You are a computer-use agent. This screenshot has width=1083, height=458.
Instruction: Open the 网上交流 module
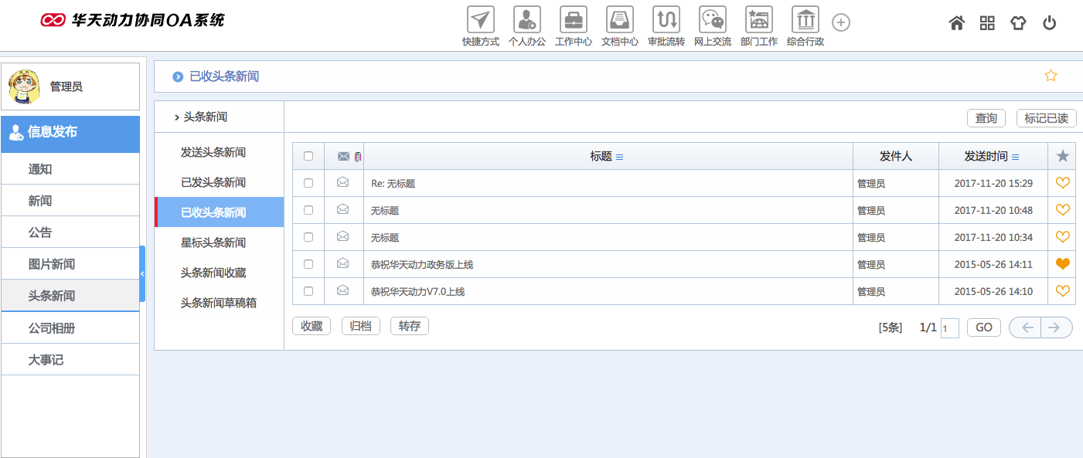click(712, 23)
